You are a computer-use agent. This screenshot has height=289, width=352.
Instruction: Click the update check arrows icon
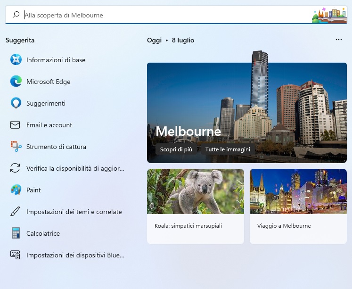15,168
